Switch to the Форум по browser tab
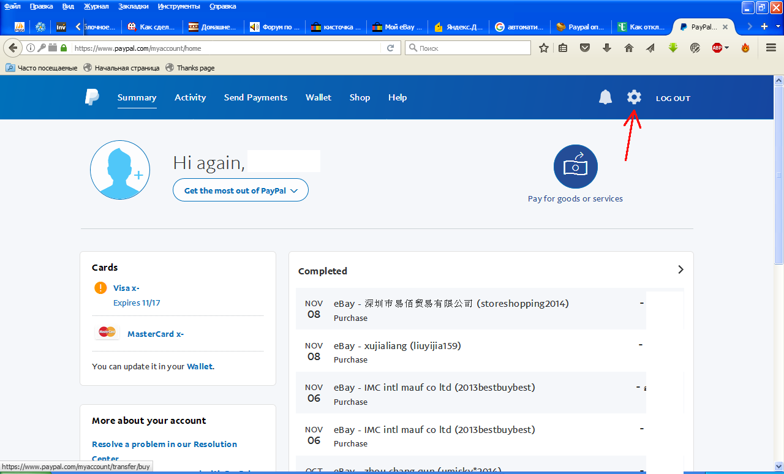Image resolution: width=784 pixels, height=474 pixels. [x=274, y=27]
